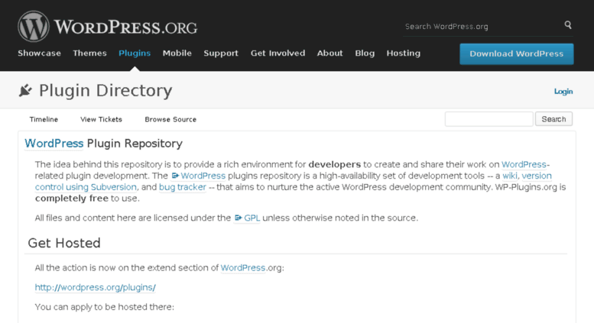
Task: Select the Plugins menu item
Action: coord(135,53)
